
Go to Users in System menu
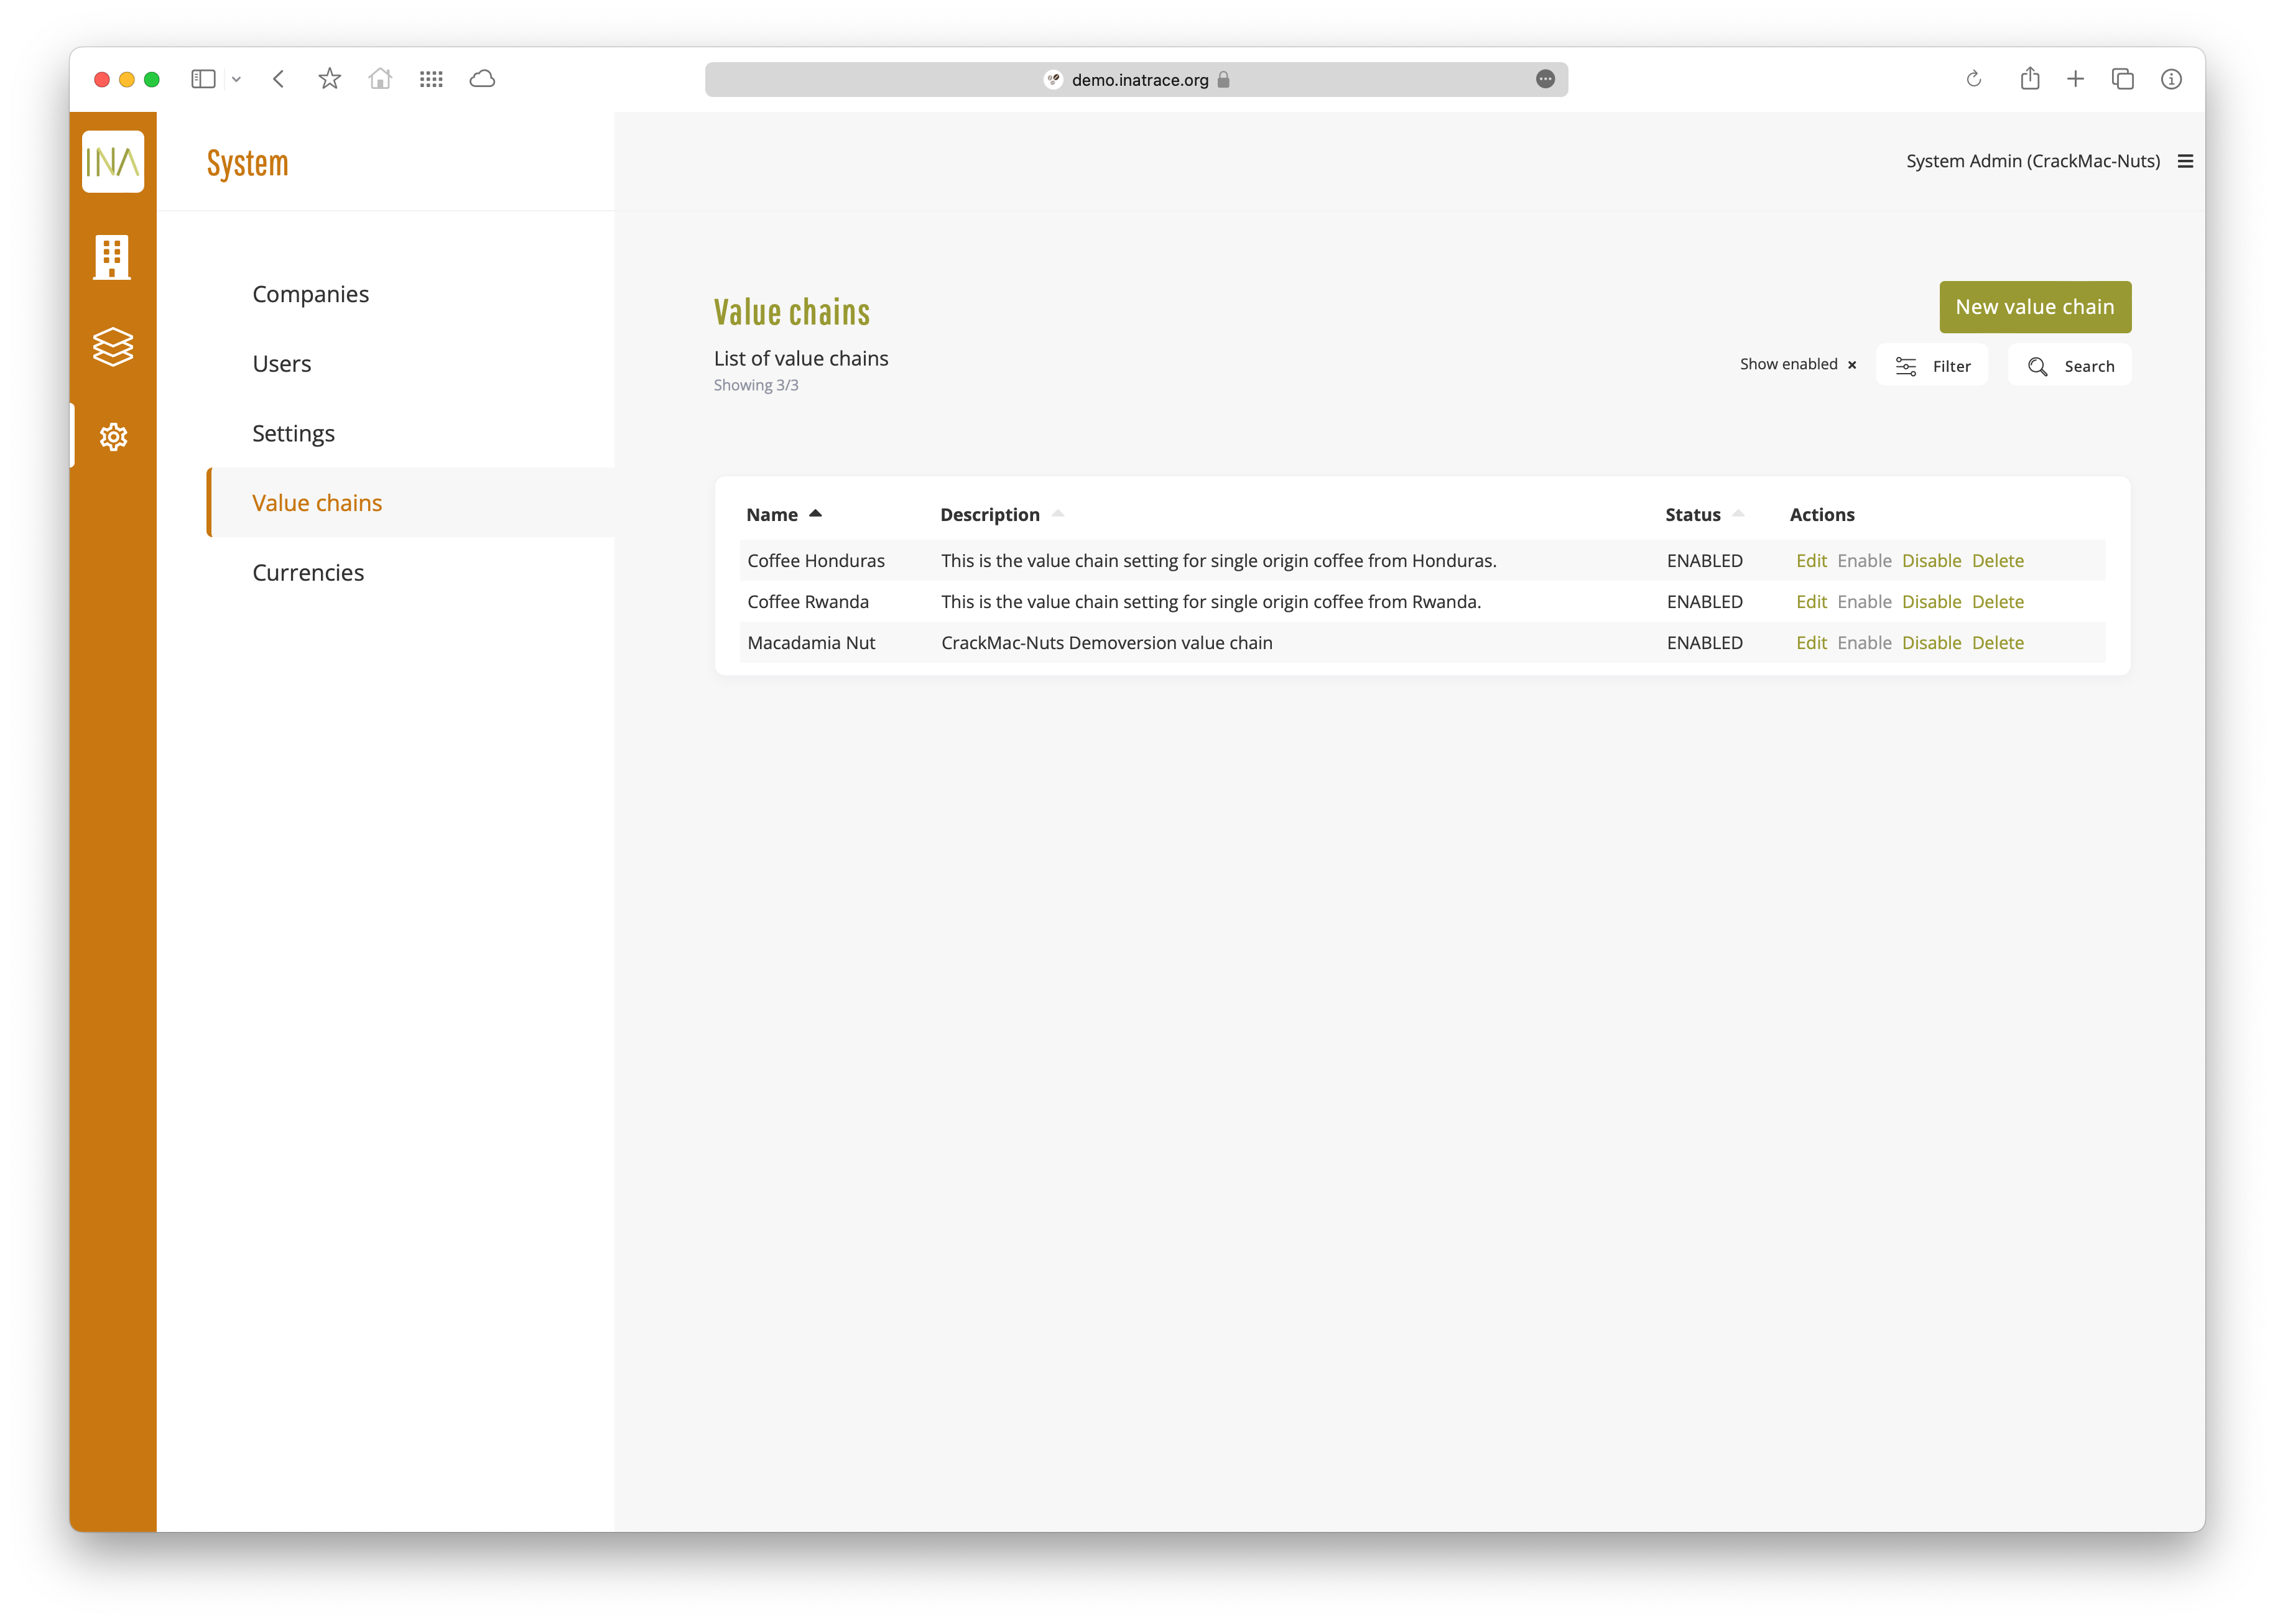(x=281, y=364)
